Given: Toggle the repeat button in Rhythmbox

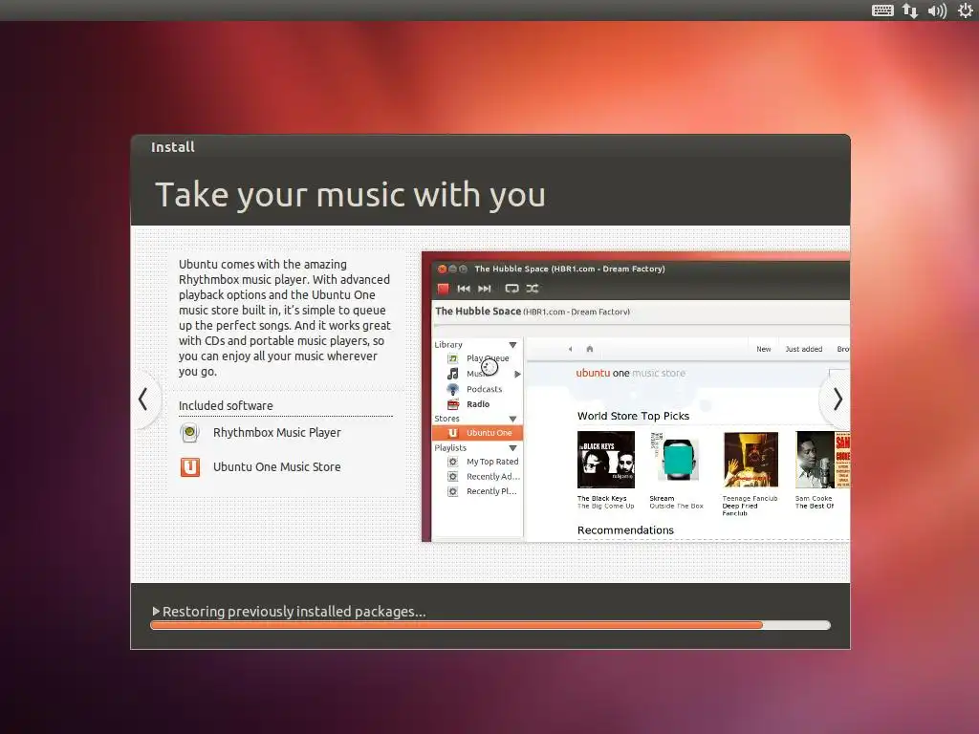Looking at the screenshot, I should [512, 289].
